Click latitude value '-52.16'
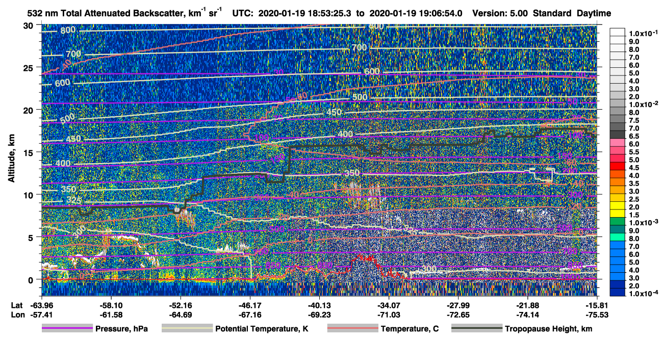The image size is (663, 340). click(181, 305)
